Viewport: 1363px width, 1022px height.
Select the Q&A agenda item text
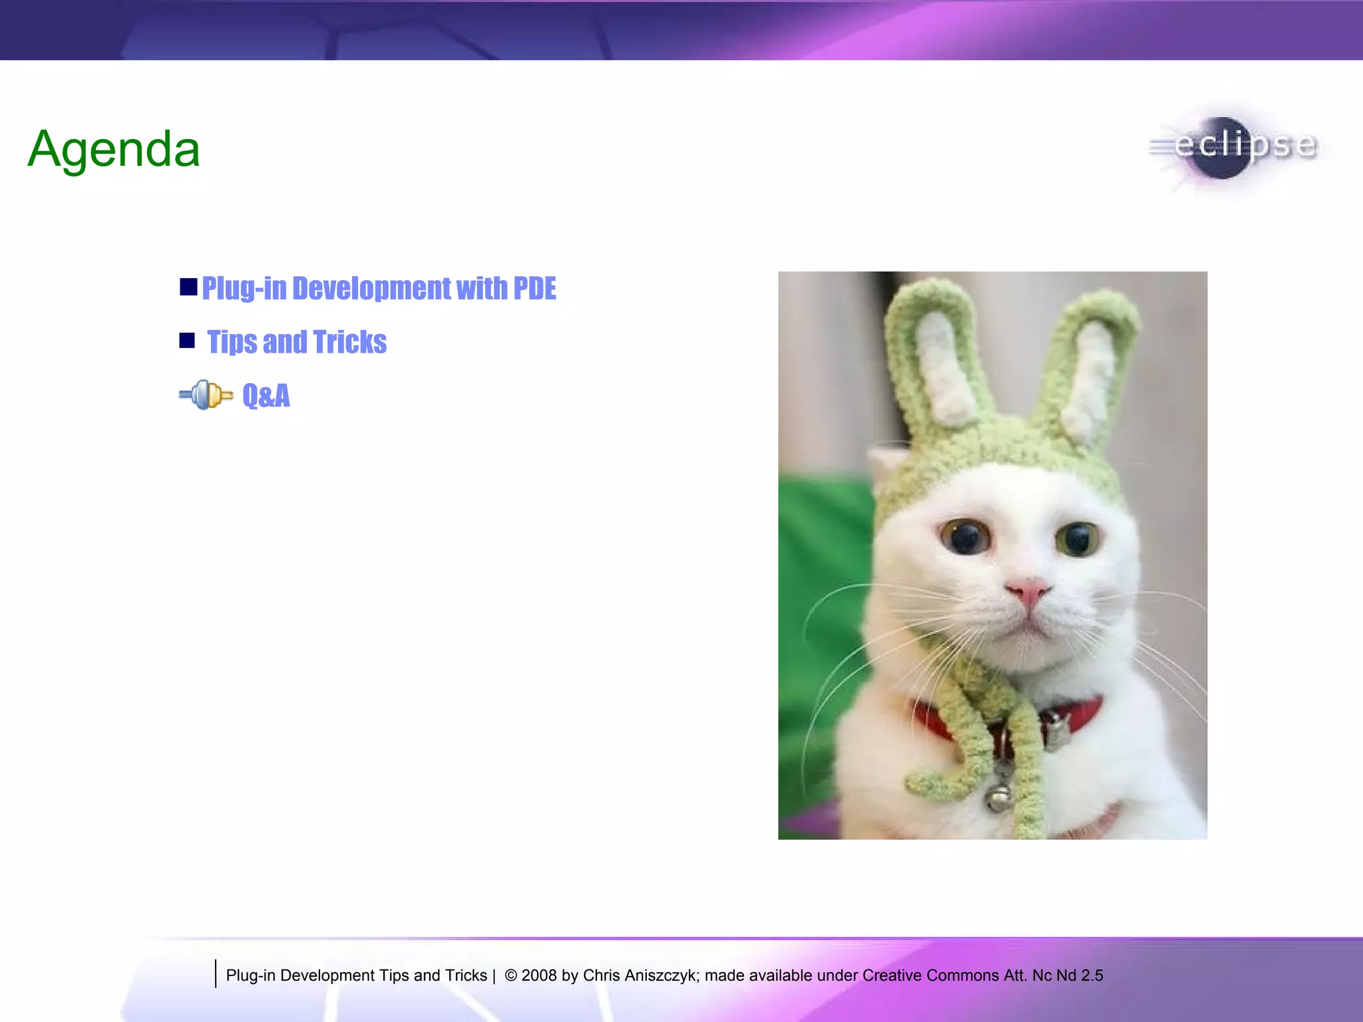tap(266, 396)
